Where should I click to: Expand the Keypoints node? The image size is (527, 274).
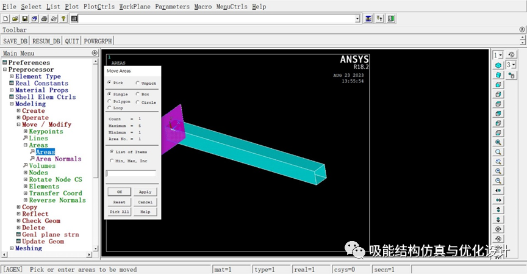pos(26,131)
